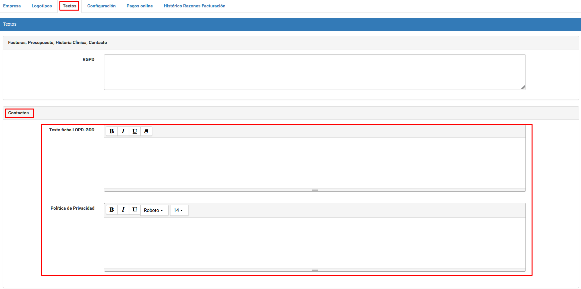Click eraser icon to clear formatting
Screen dimensions: 581x289
click(146, 131)
